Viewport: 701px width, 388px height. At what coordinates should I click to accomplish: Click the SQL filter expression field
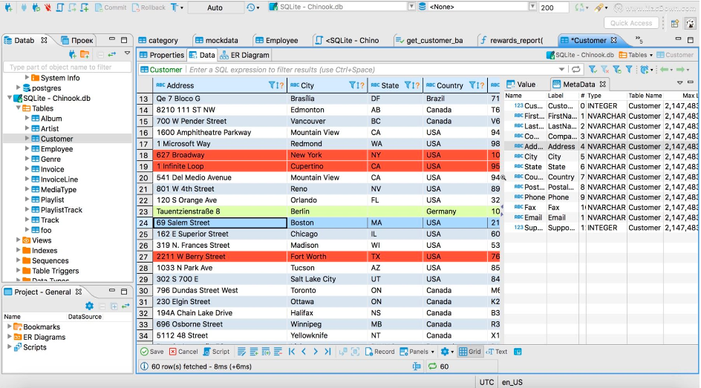pyautogui.click(x=371, y=70)
